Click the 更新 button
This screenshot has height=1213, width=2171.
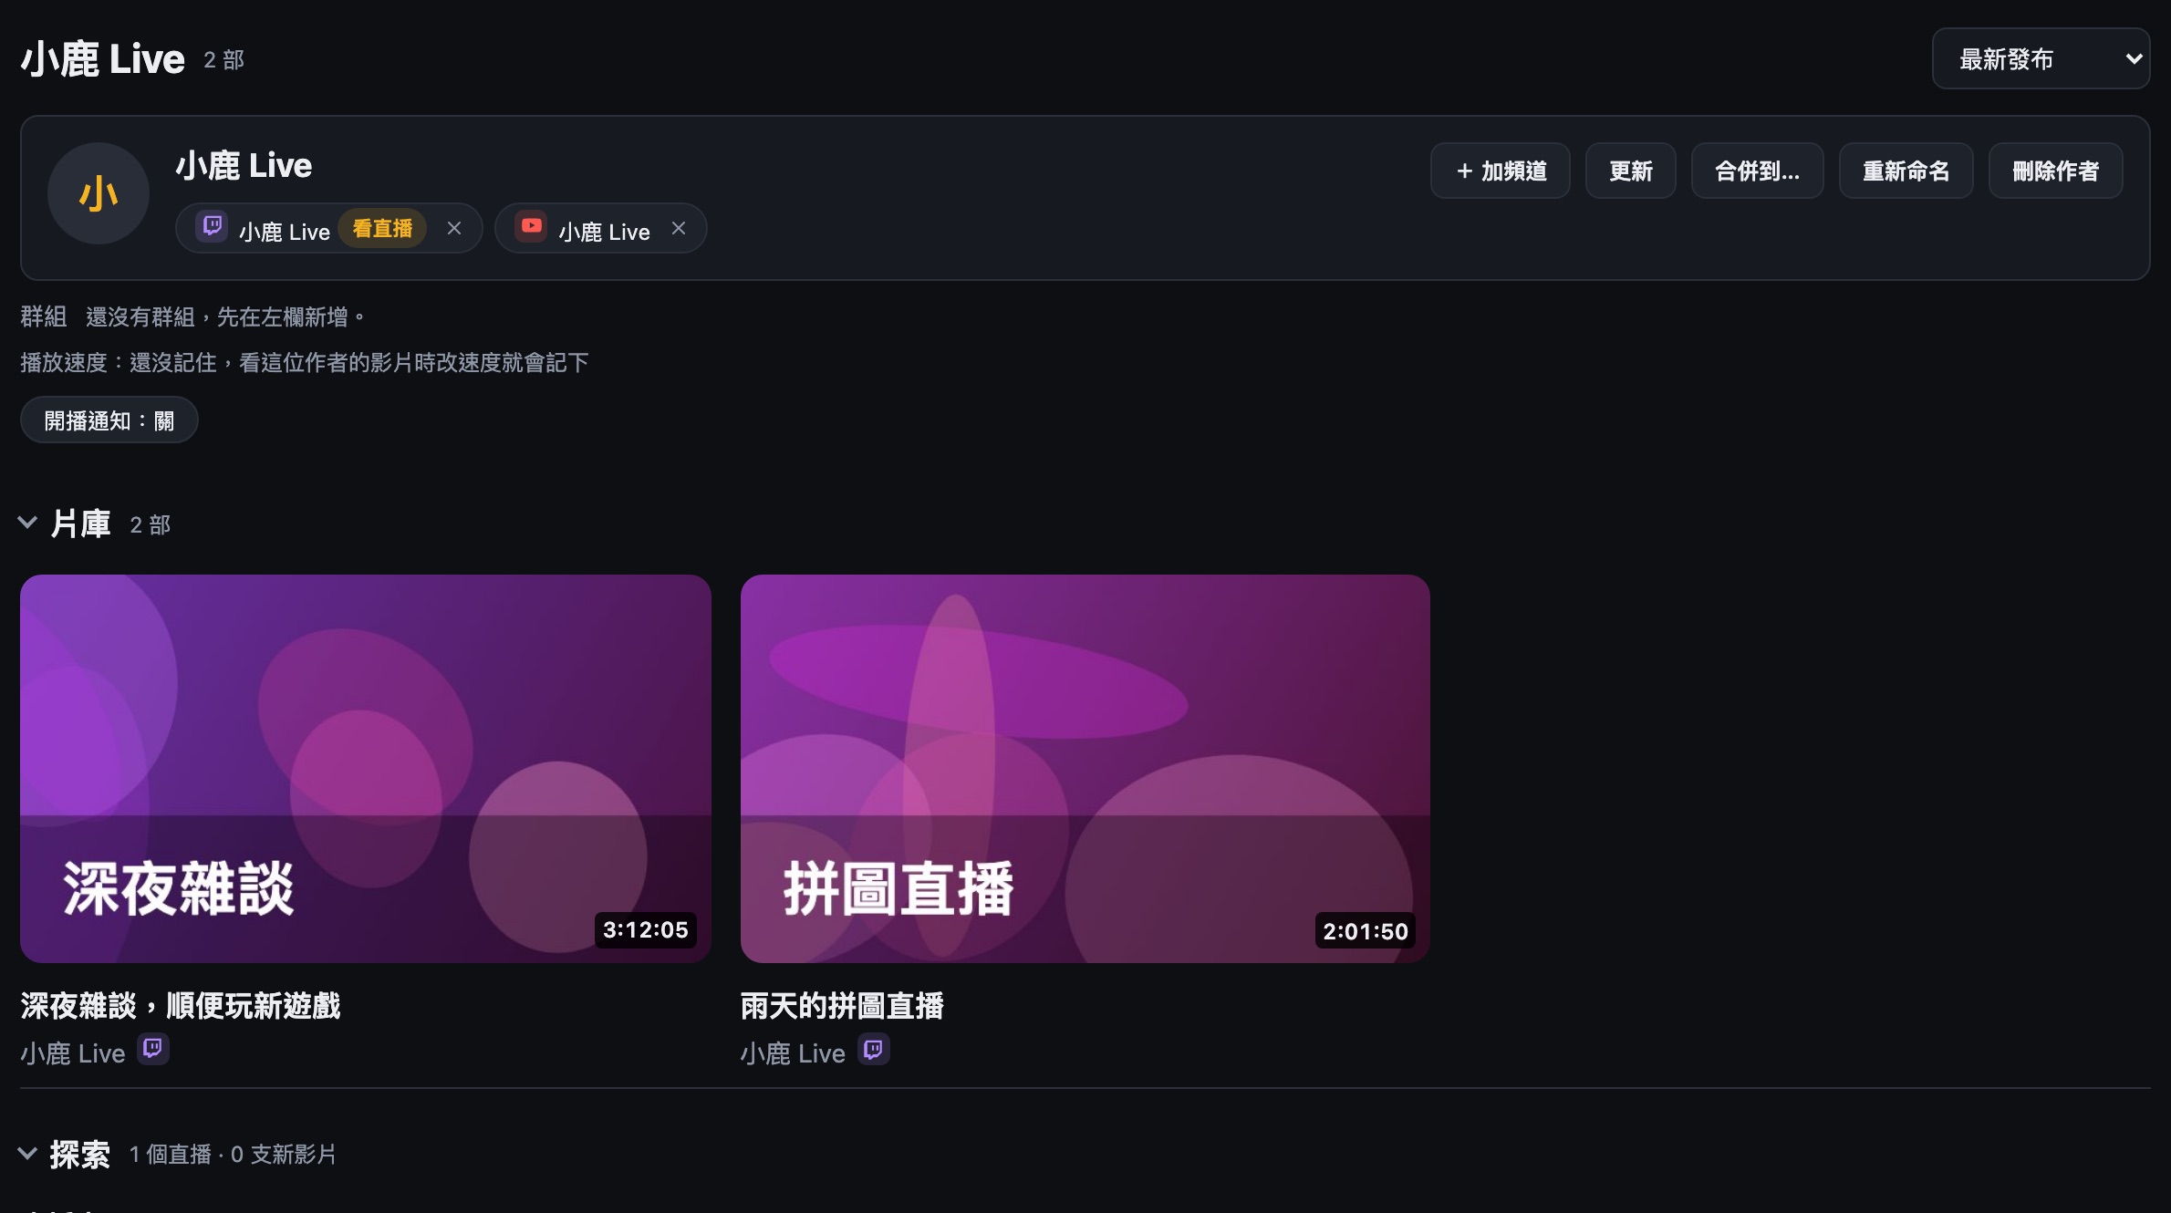click(1631, 171)
